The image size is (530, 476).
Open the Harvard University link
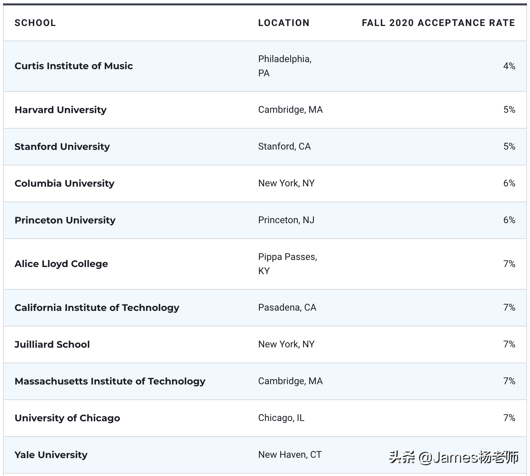(60, 110)
